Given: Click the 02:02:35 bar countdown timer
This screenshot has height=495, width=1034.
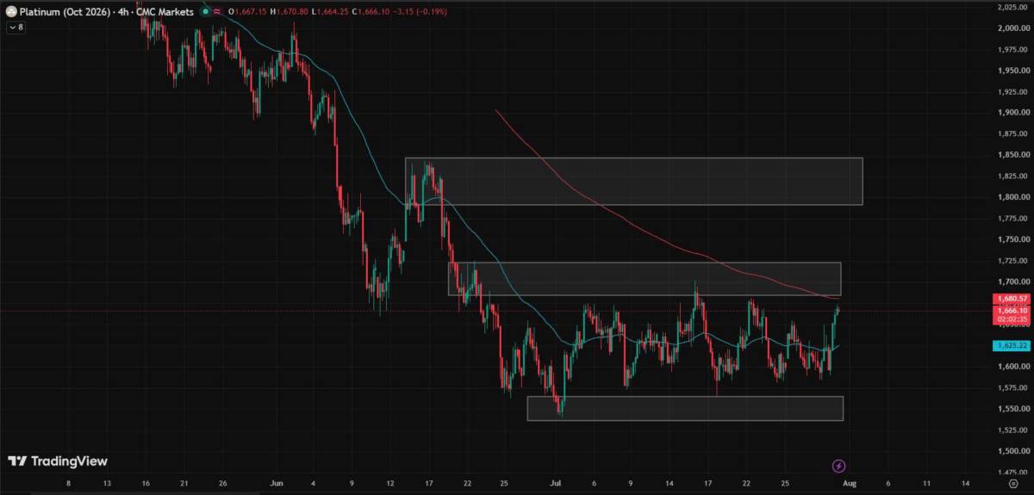Looking at the screenshot, I should coord(1012,319).
